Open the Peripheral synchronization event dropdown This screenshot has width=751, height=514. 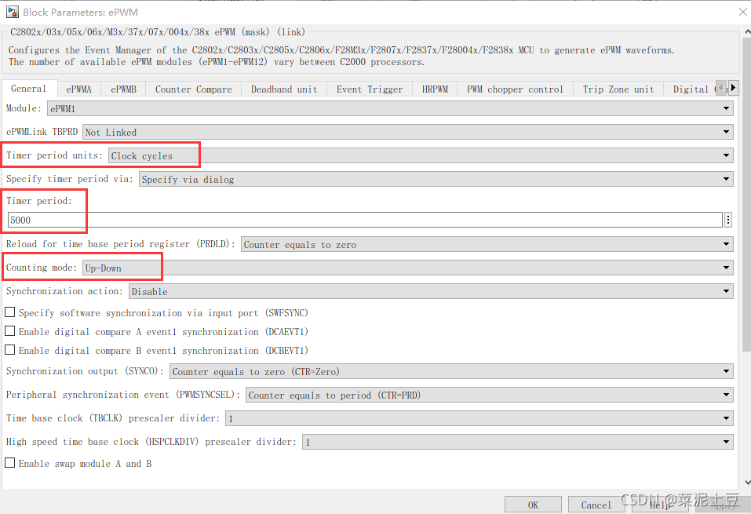tap(490, 395)
